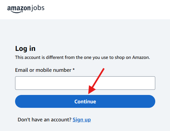
Task: Click the account difference notice text
Action: pyautogui.click(x=82, y=57)
